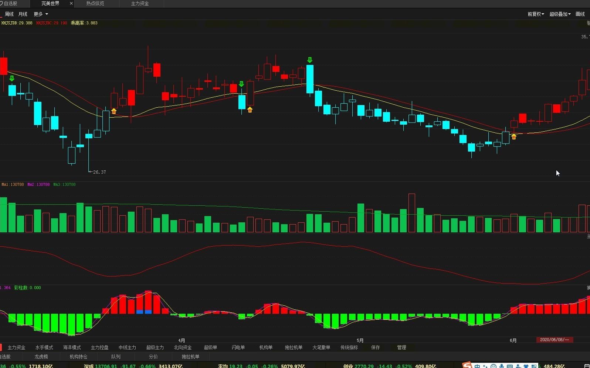Open the 队列 bottom tab
The width and height of the screenshot is (590, 368).
coord(116,357)
